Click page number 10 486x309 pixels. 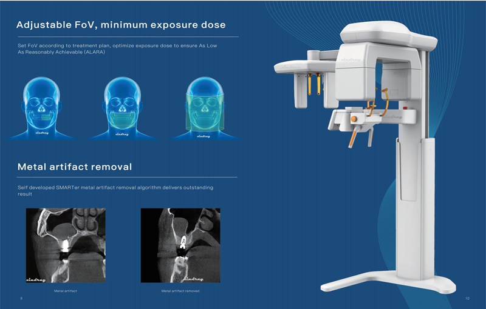467,299
